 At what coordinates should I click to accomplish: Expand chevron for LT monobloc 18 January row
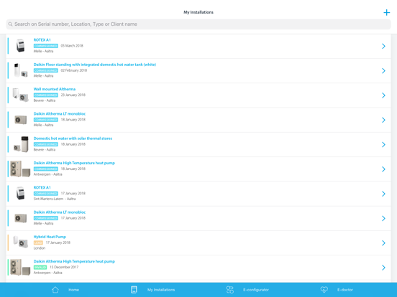click(x=383, y=120)
